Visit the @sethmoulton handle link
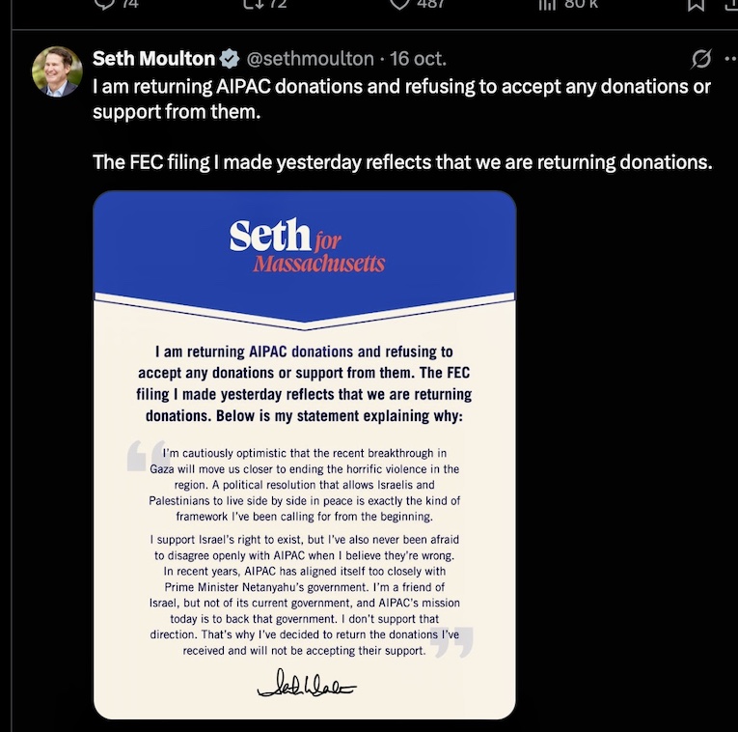This screenshot has height=732, width=738. pos(304,59)
